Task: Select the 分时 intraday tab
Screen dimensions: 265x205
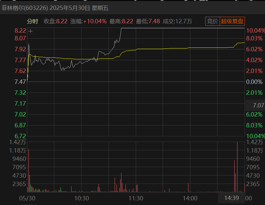Action: click(32, 21)
